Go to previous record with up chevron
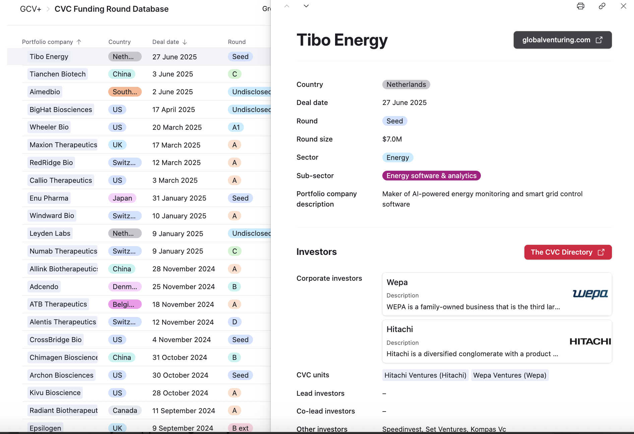 pyautogui.click(x=287, y=6)
